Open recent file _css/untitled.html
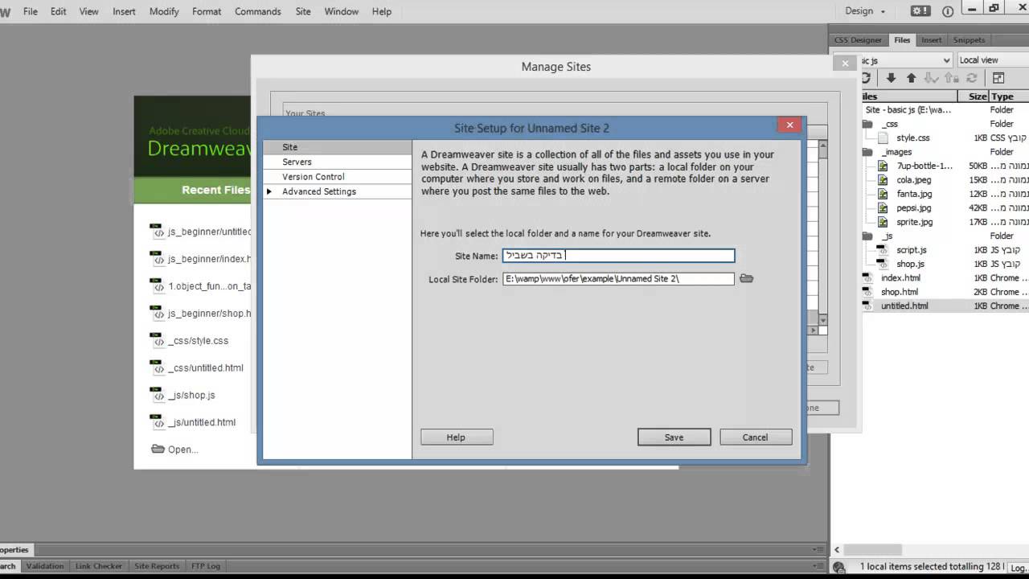Image resolution: width=1029 pixels, height=579 pixels. point(206,368)
